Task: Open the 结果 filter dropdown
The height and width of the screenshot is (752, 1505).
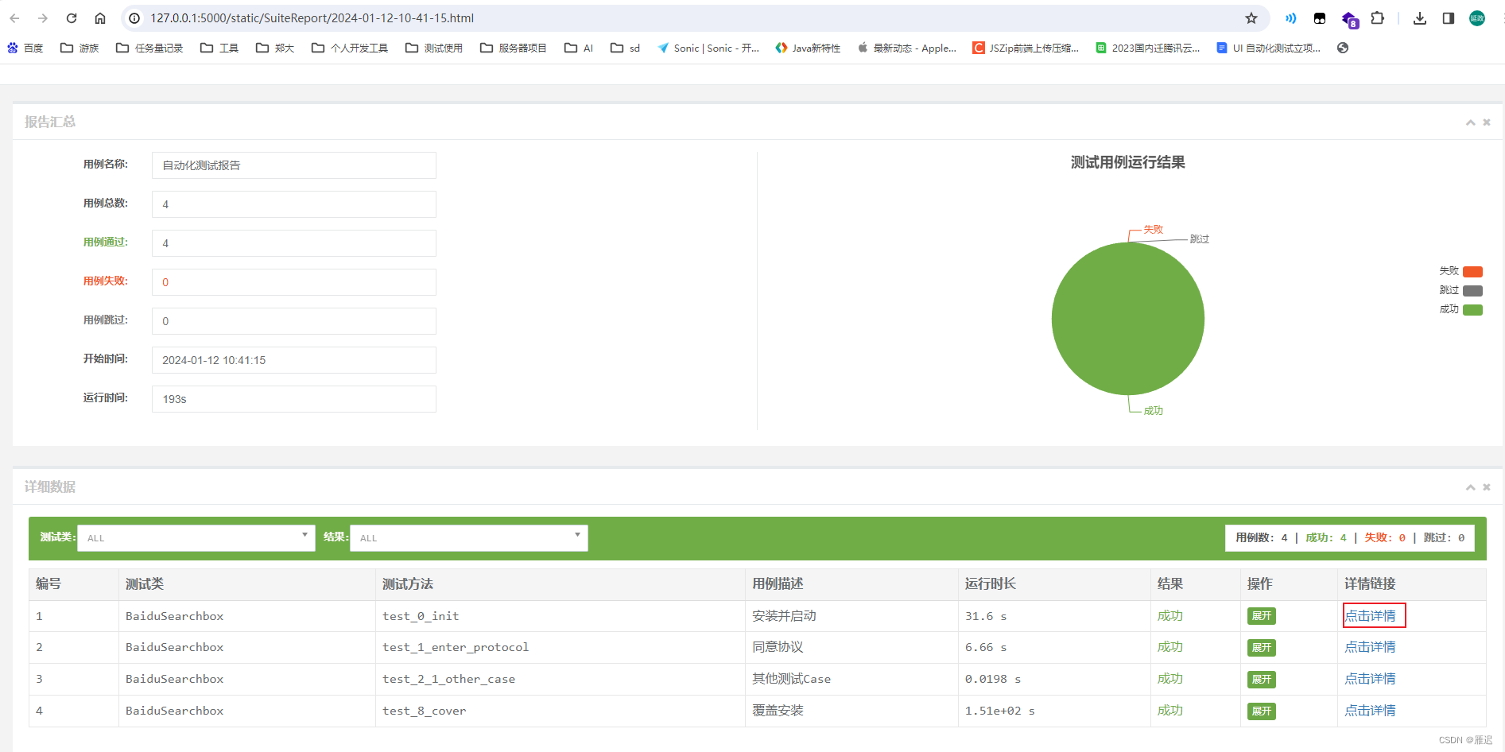Action: coord(469,538)
